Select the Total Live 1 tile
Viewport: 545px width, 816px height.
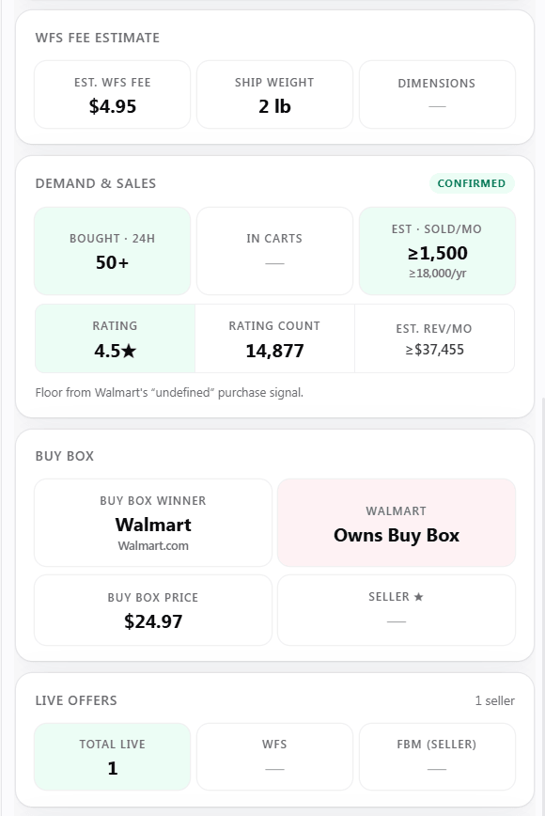pos(113,757)
